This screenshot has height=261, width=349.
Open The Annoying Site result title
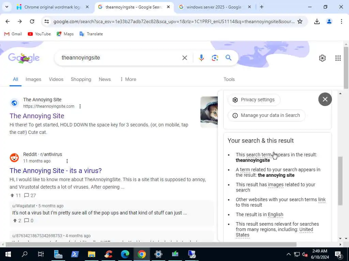(37, 116)
